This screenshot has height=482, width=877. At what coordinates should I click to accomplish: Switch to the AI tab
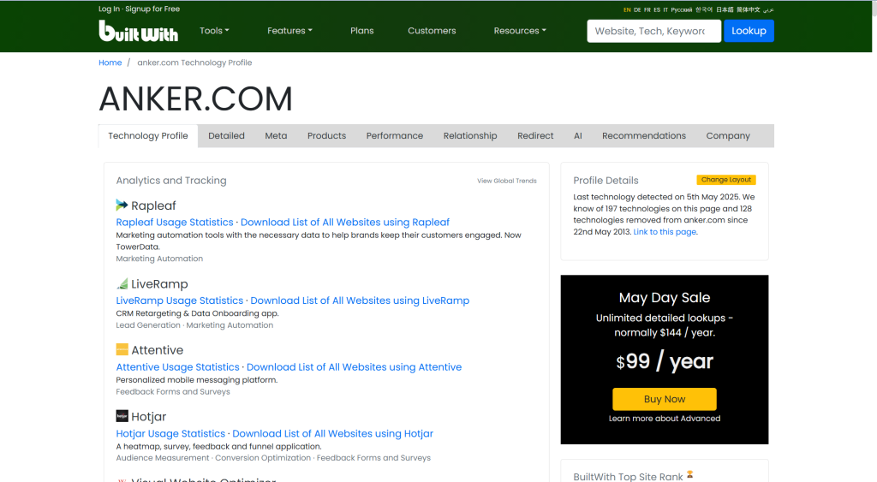(578, 136)
